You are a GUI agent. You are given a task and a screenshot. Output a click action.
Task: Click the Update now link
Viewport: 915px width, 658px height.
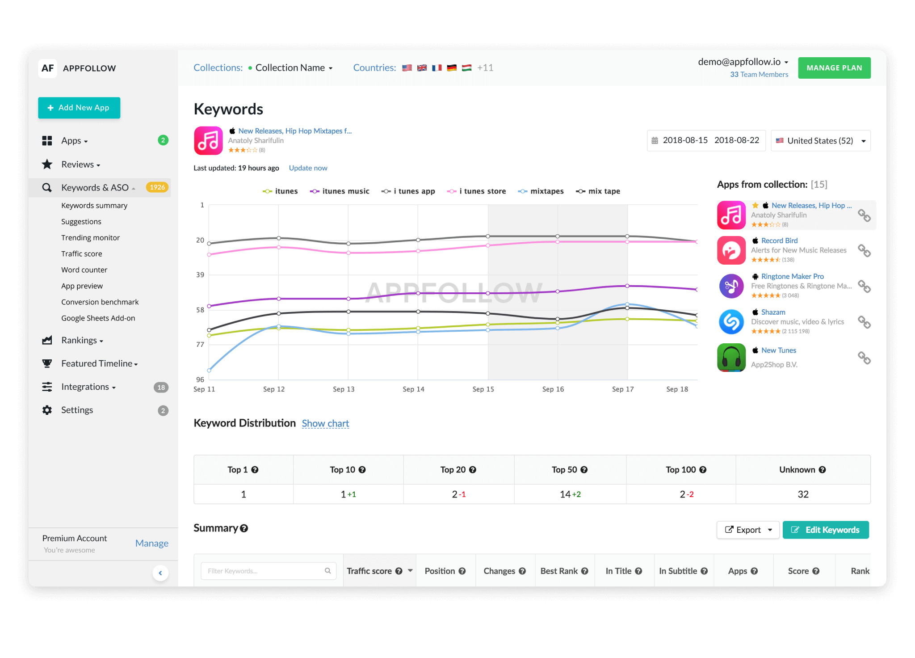tap(308, 168)
